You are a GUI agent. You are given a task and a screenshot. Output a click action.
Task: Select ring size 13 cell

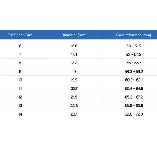(20, 106)
